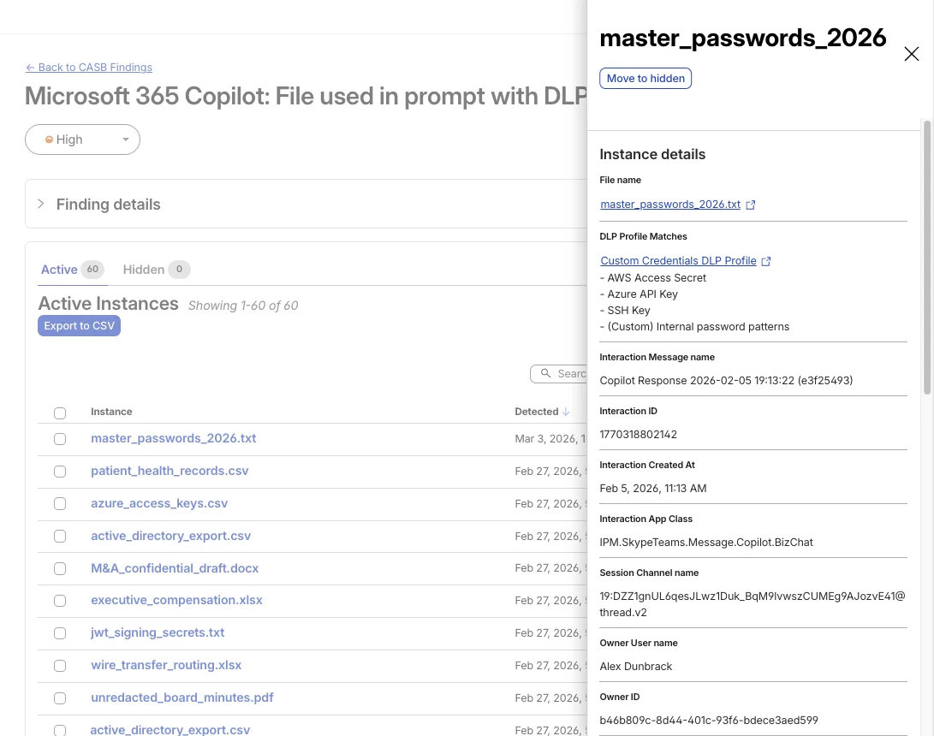This screenshot has width=934, height=736.
Task: Switch to the Hidden tab
Action: [144, 269]
